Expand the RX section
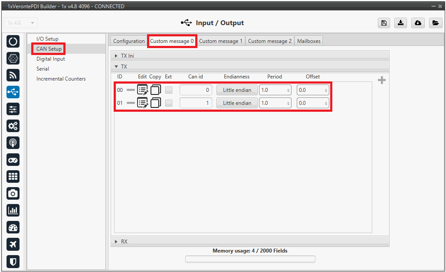This screenshot has height=272, width=446. (x=124, y=241)
